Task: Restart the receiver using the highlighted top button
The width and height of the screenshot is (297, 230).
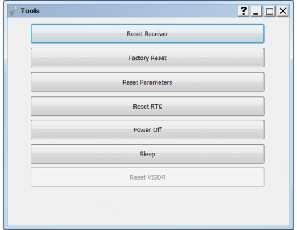Action: (x=148, y=34)
